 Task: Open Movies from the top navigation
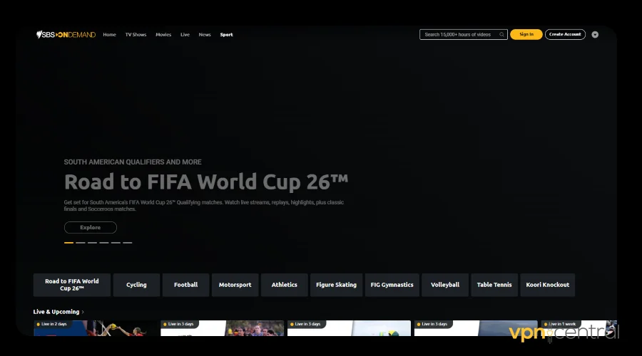163,34
